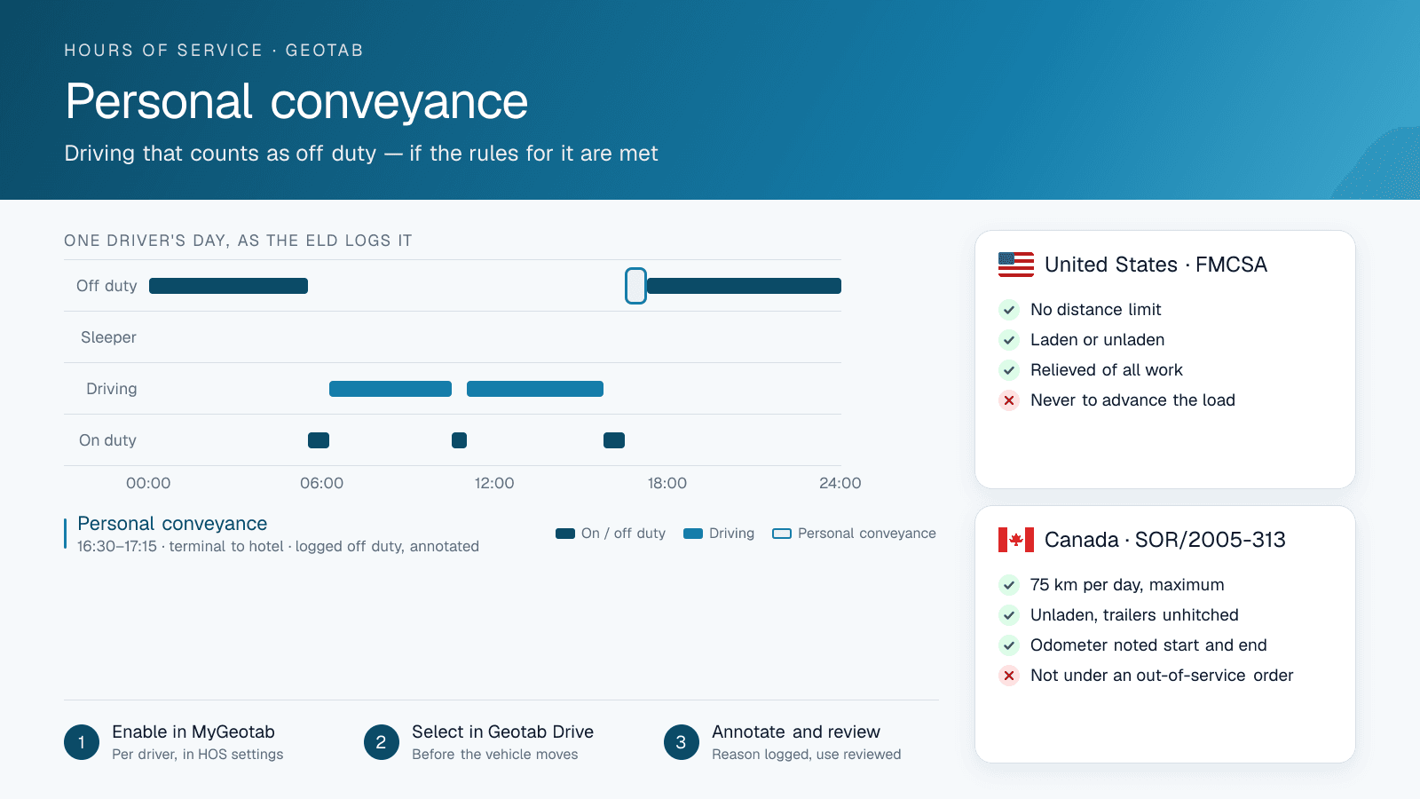Click the Odometer noted start and end text
The height and width of the screenshot is (799, 1420).
point(1148,645)
